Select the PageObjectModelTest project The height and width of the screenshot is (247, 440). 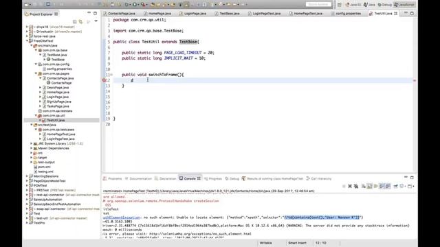(x=49, y=181)
